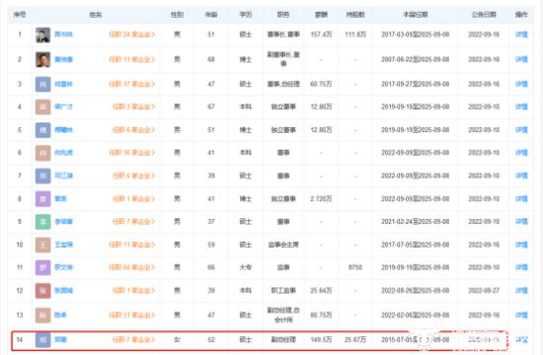Viewport: 543px width, 355px height.
Task: Click the 学历 column header
Action: coord(246,15)
